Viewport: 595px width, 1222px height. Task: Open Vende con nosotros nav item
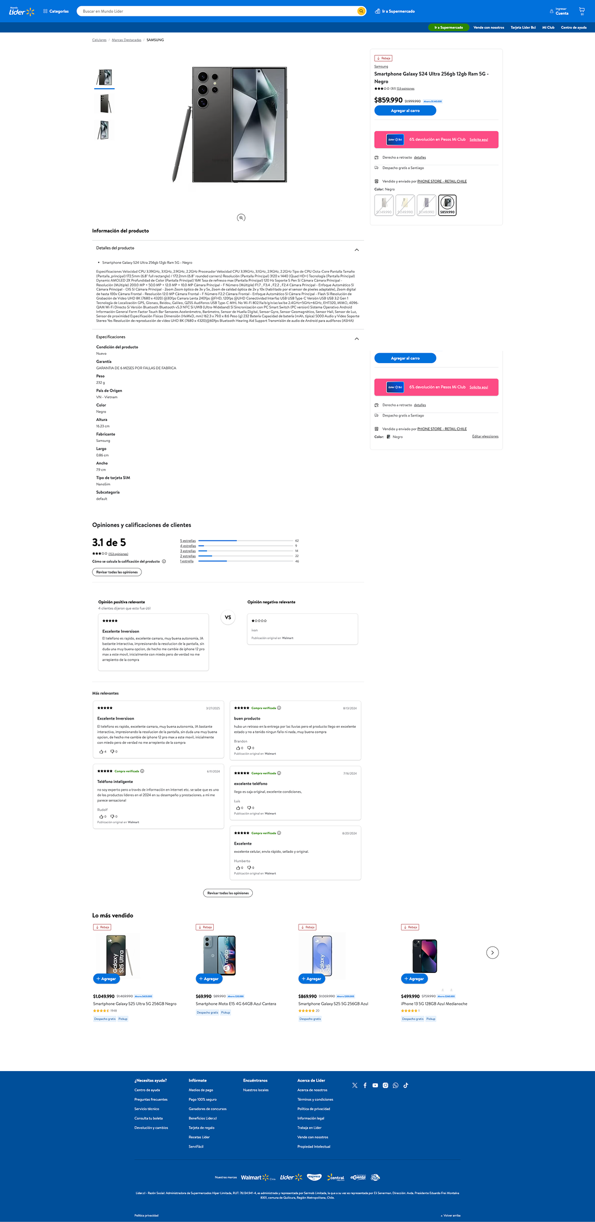[x=489, y=28]
